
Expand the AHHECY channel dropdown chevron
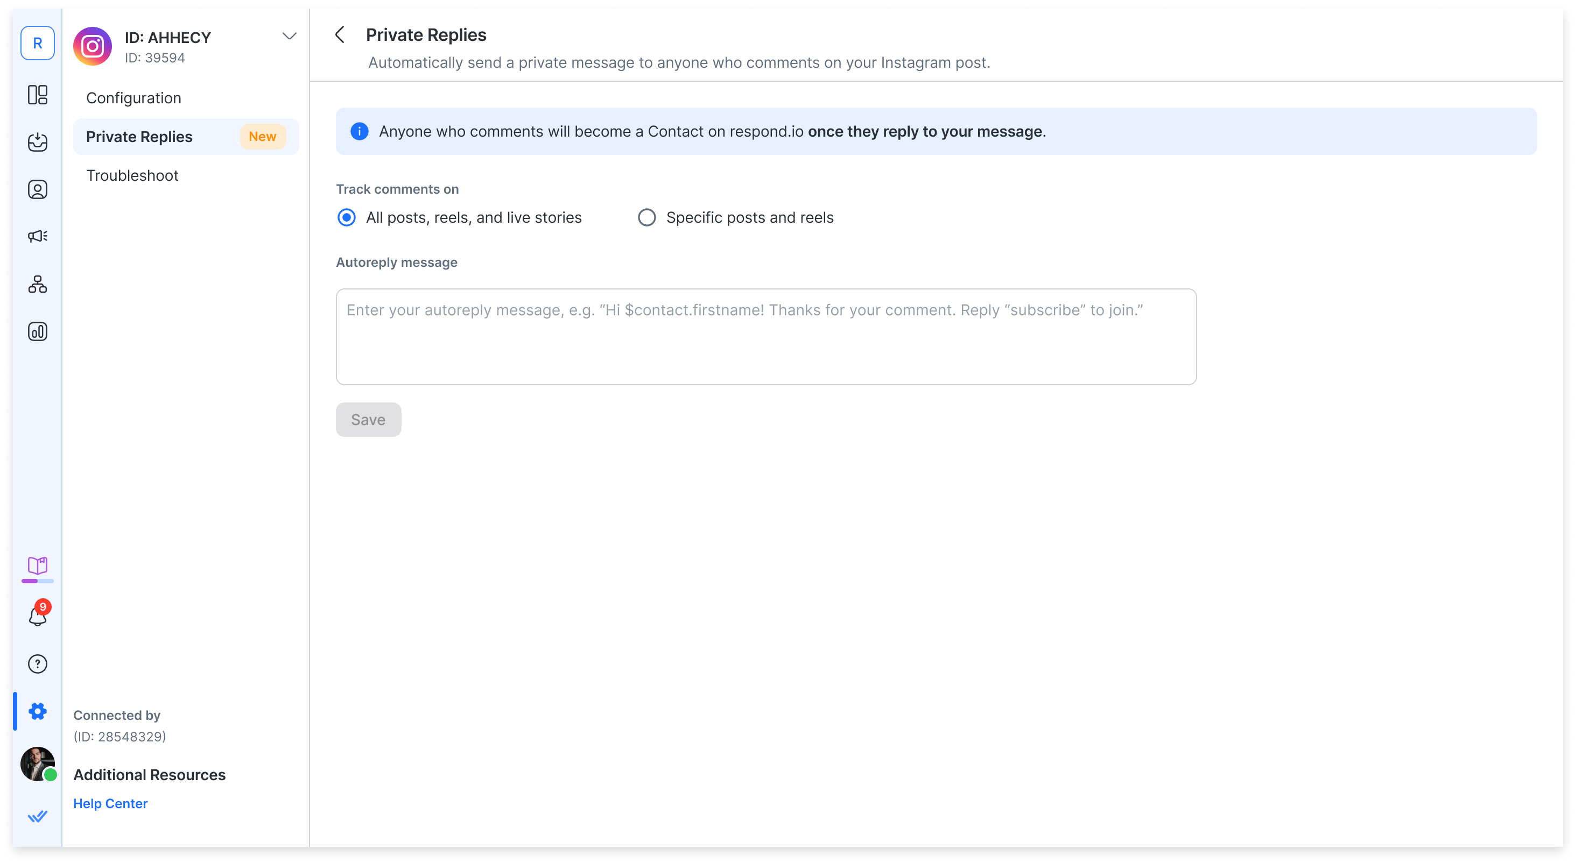(289, 36)
